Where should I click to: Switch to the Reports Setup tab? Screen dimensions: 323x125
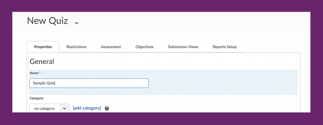point(225,47)
